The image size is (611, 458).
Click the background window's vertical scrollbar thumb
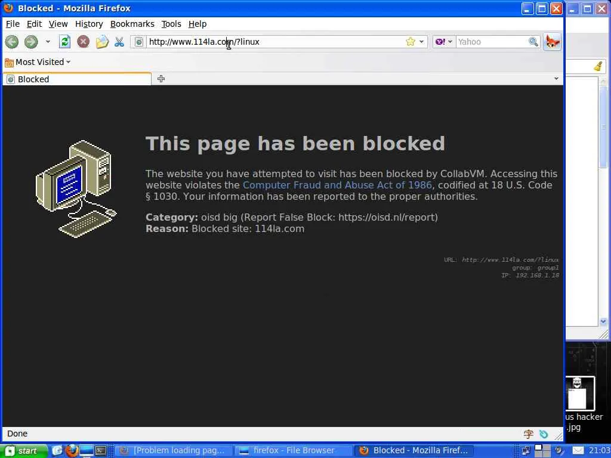[x=604, y=126]
